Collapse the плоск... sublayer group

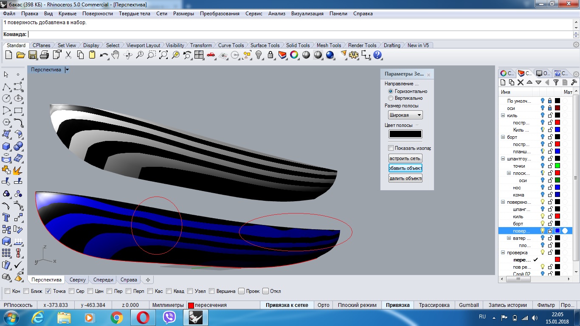pos(509,173)
